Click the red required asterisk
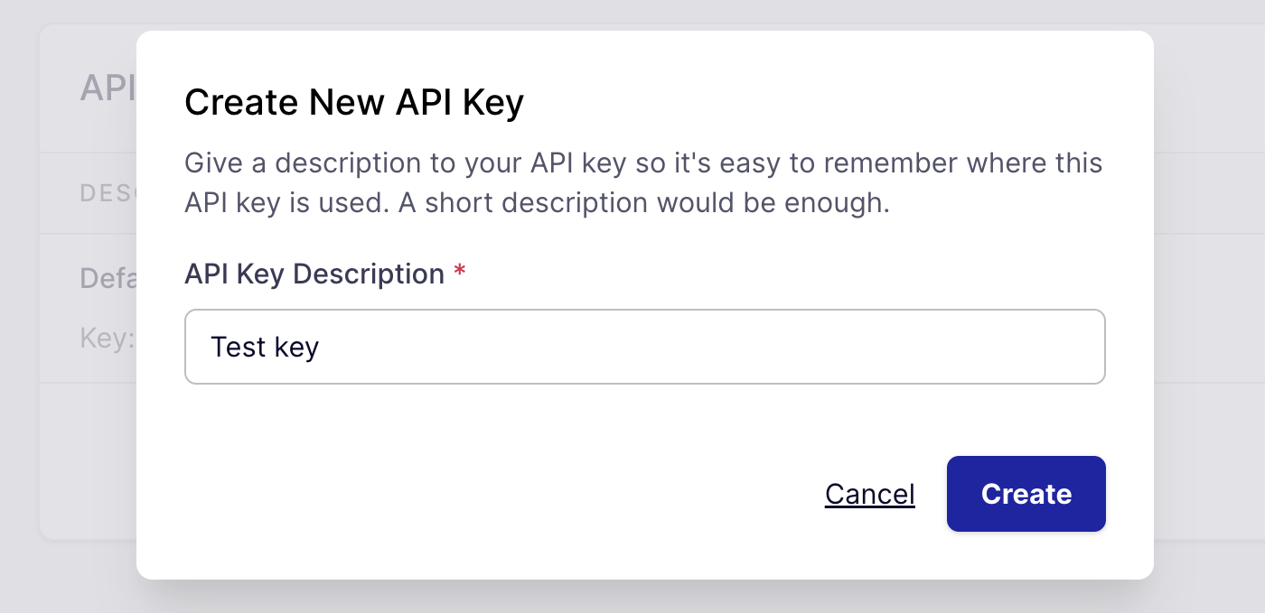 (x=460, y=271)
